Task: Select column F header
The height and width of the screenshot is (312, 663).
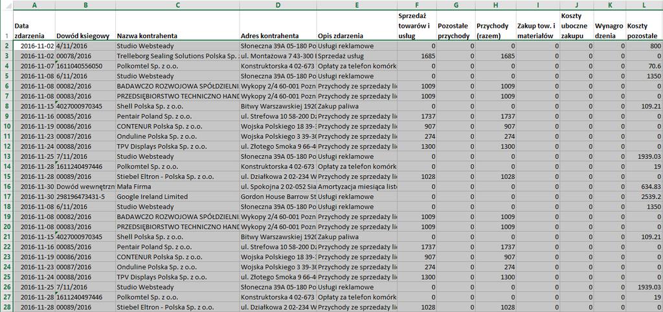Action: (x=417, y=5)
